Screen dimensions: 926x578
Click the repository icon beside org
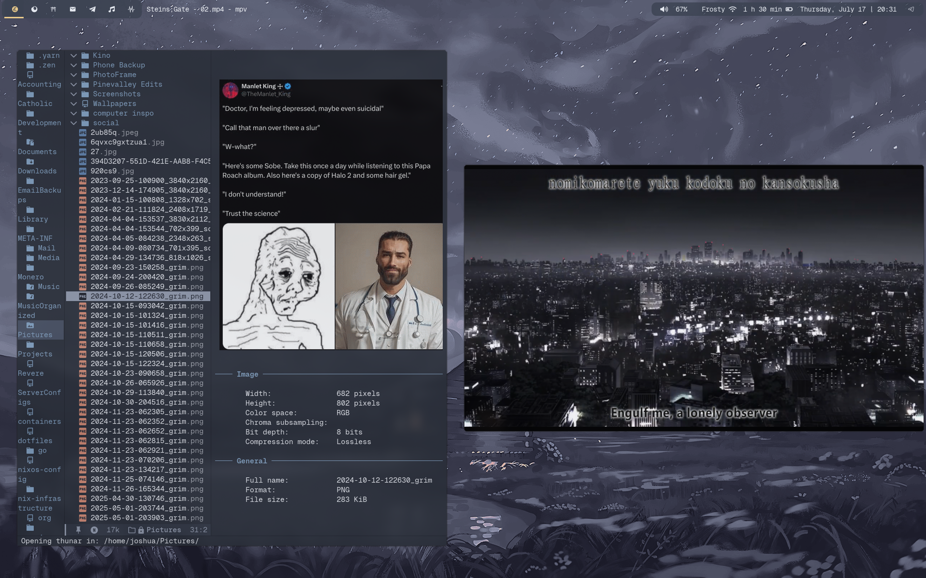[x=30, y=518]
